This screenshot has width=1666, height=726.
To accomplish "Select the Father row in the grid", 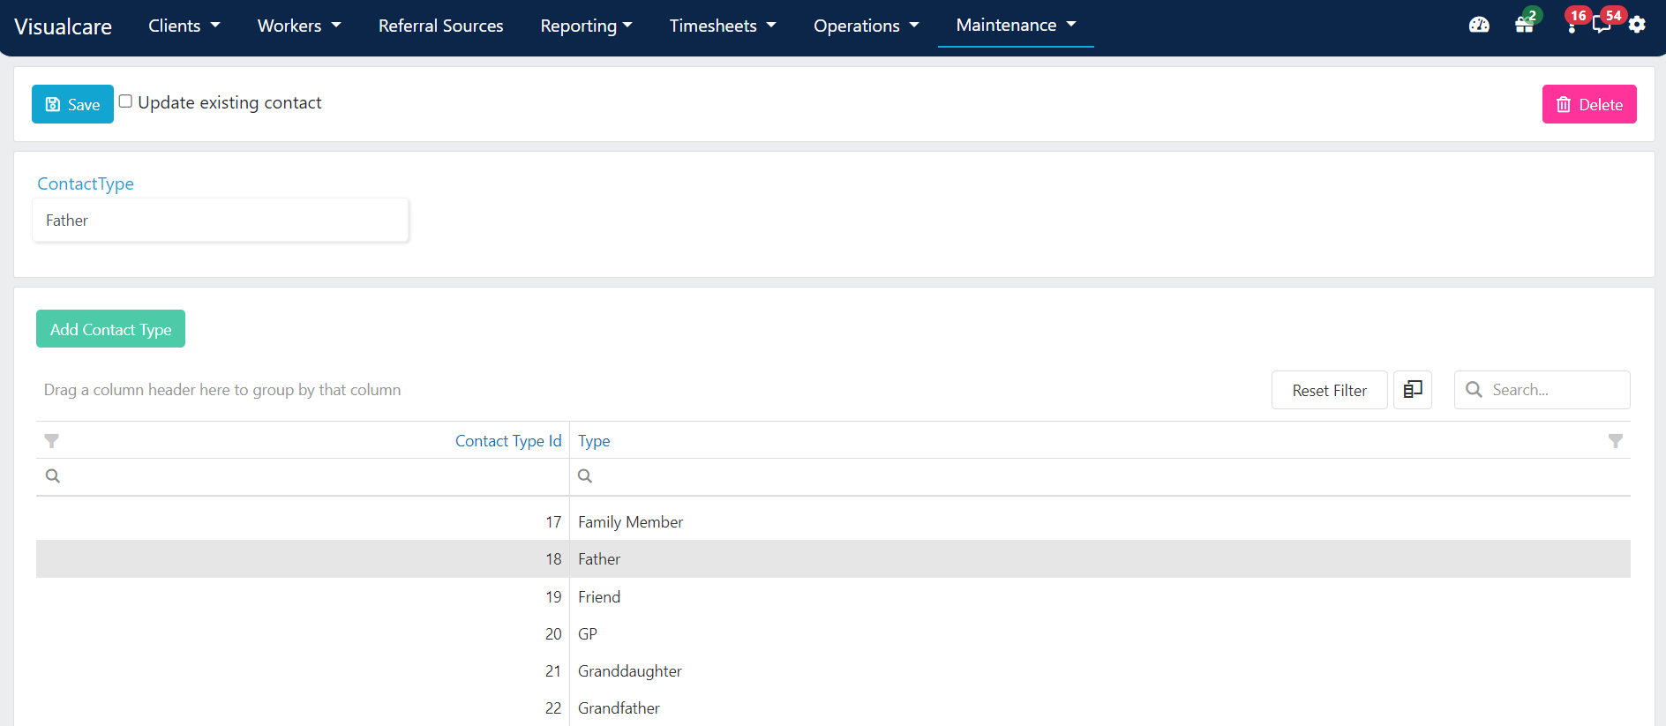I will 833,559.
